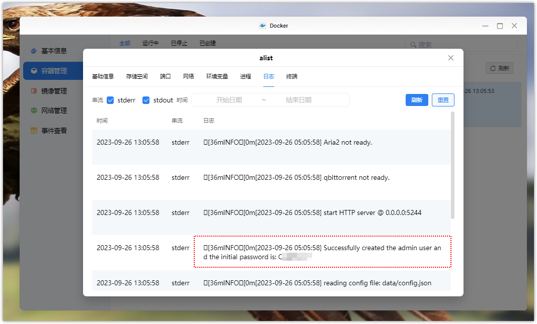Image resolution: width=537 pixels, height=324 pixels.
Task: Click timestamp cell of the qbittorrent row
Action: [128, 178]
